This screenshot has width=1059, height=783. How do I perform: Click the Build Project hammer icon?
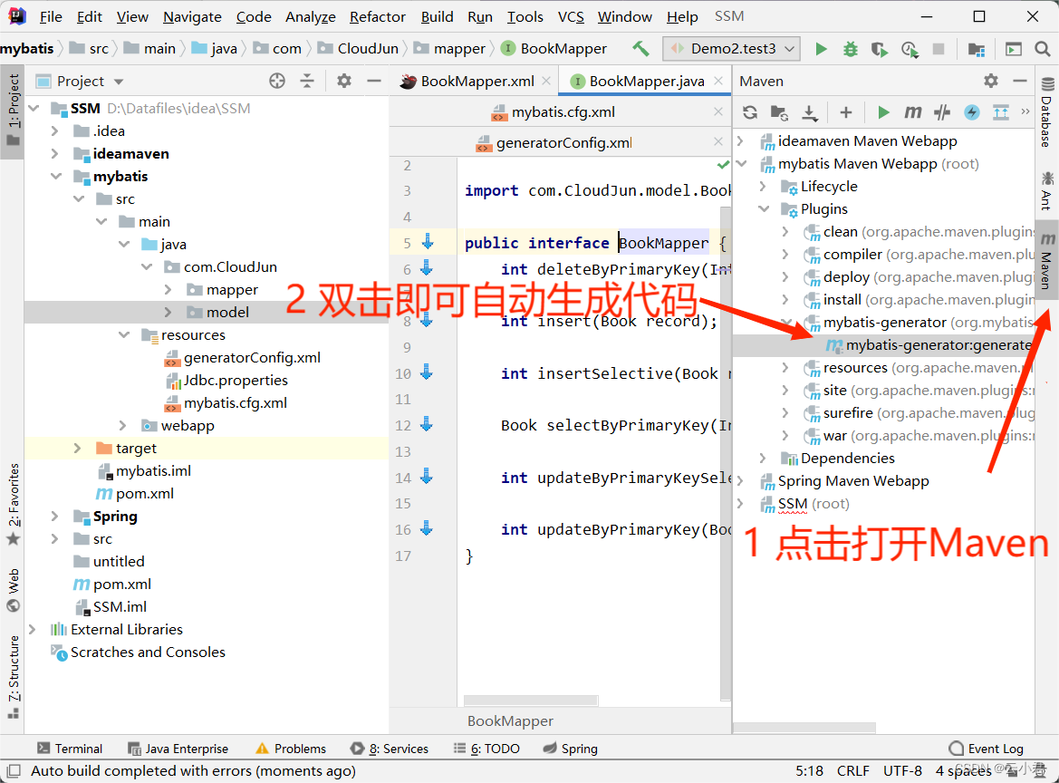640,49
